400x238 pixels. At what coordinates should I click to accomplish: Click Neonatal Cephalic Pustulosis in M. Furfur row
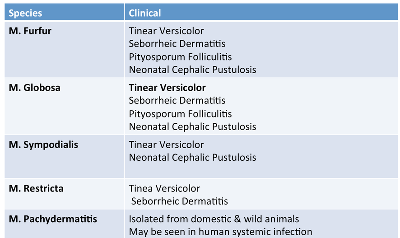coord(192,70)
